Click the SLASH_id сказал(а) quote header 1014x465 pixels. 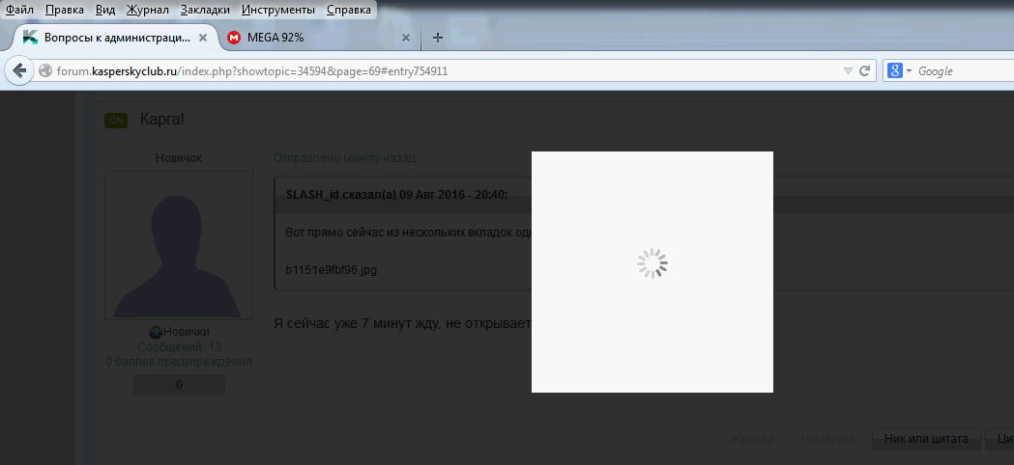click(x=396, y=195)
